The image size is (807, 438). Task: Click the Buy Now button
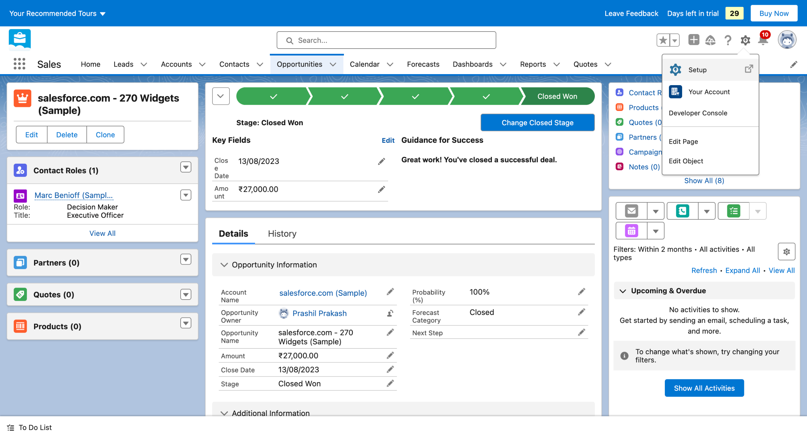point(774,13)
